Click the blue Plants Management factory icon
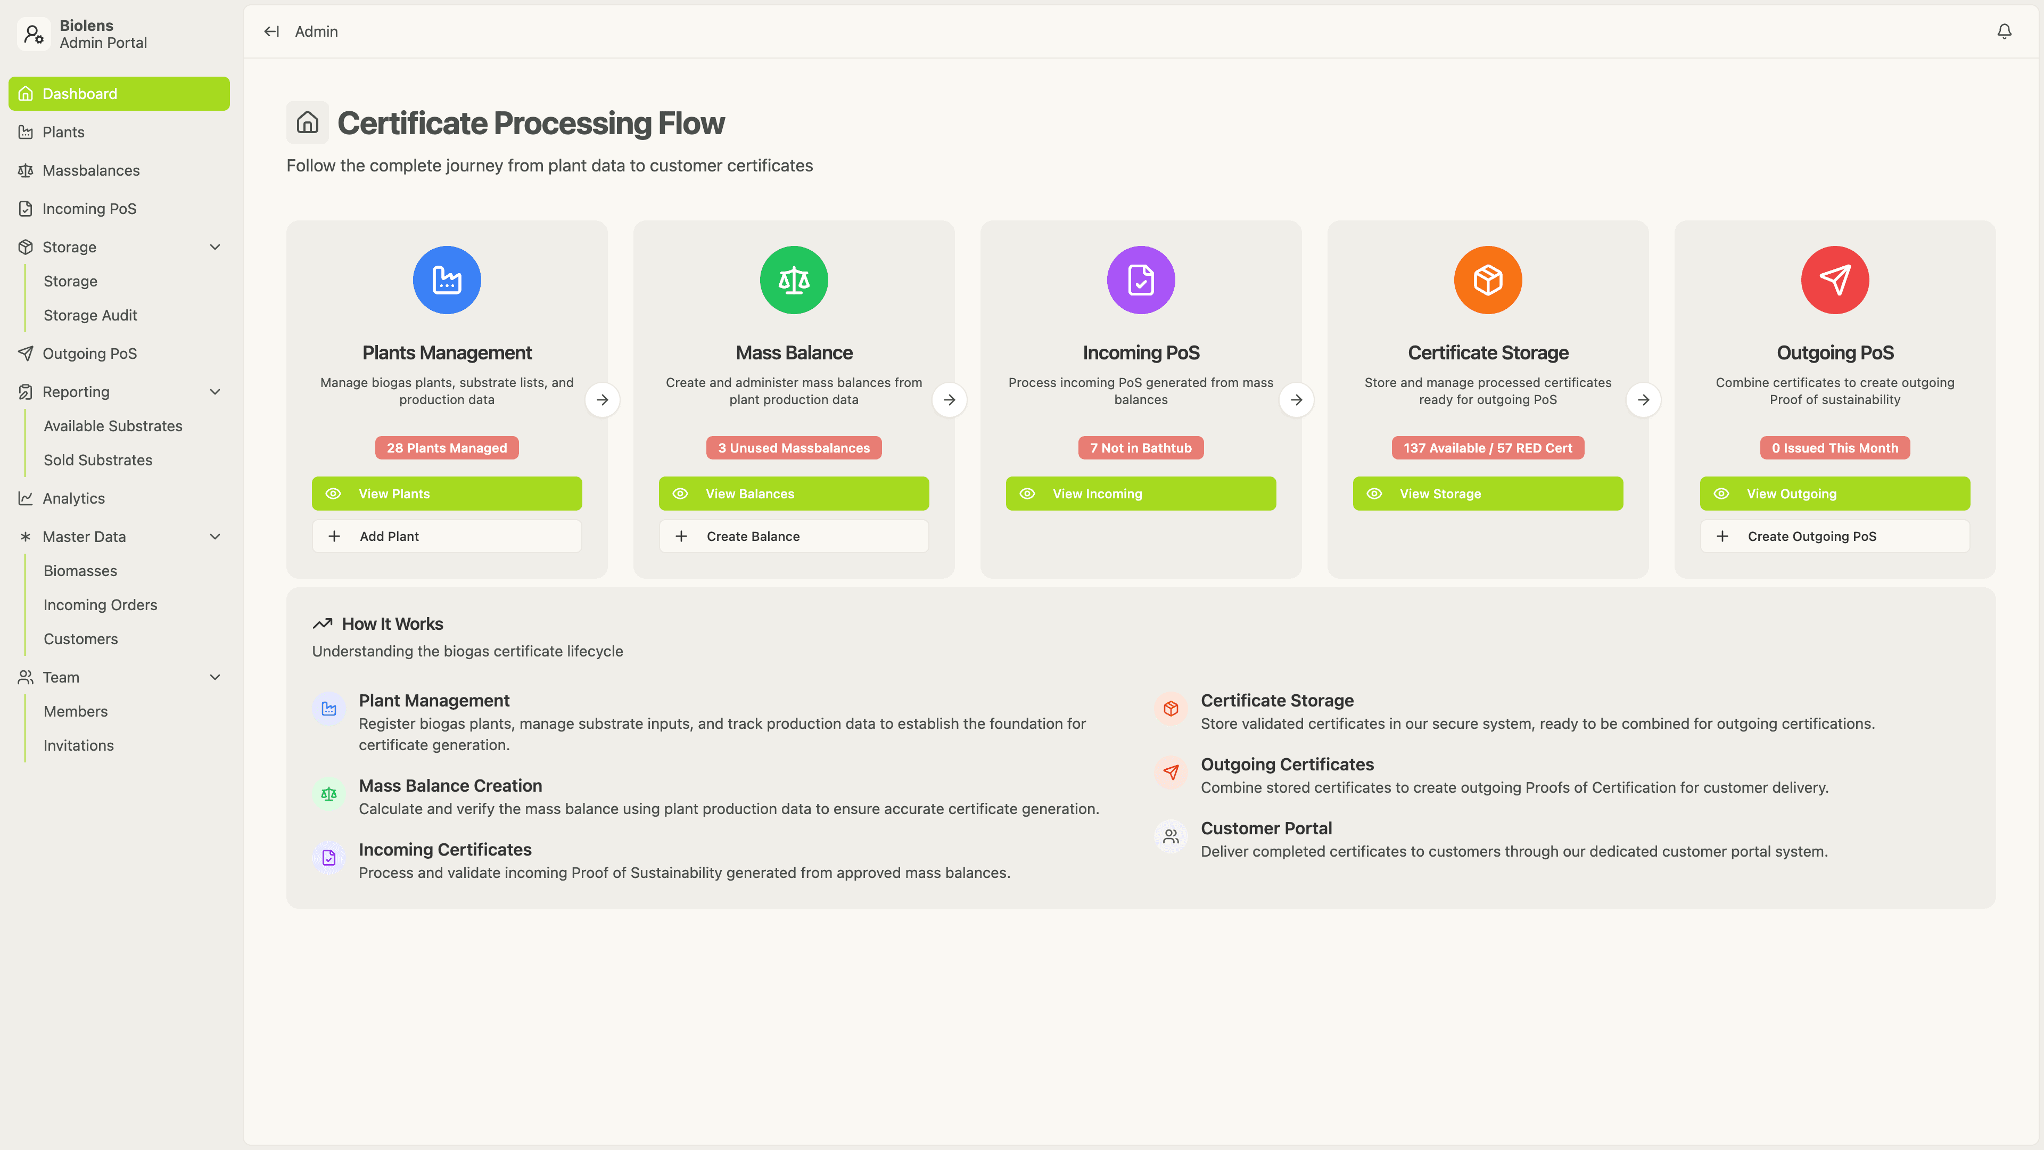 pos(446,280)
